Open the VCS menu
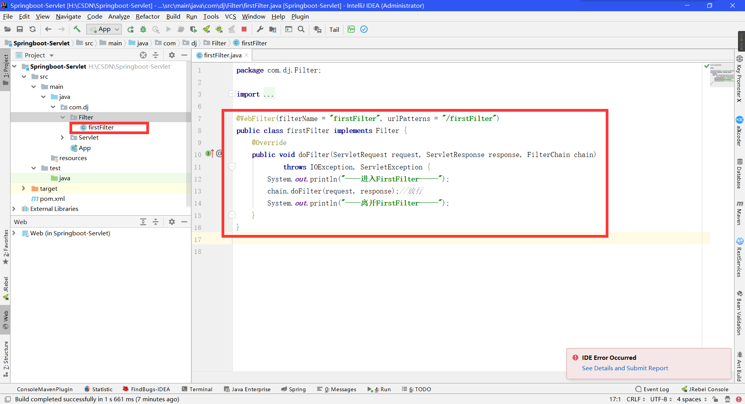 click(x=230, y=16)
